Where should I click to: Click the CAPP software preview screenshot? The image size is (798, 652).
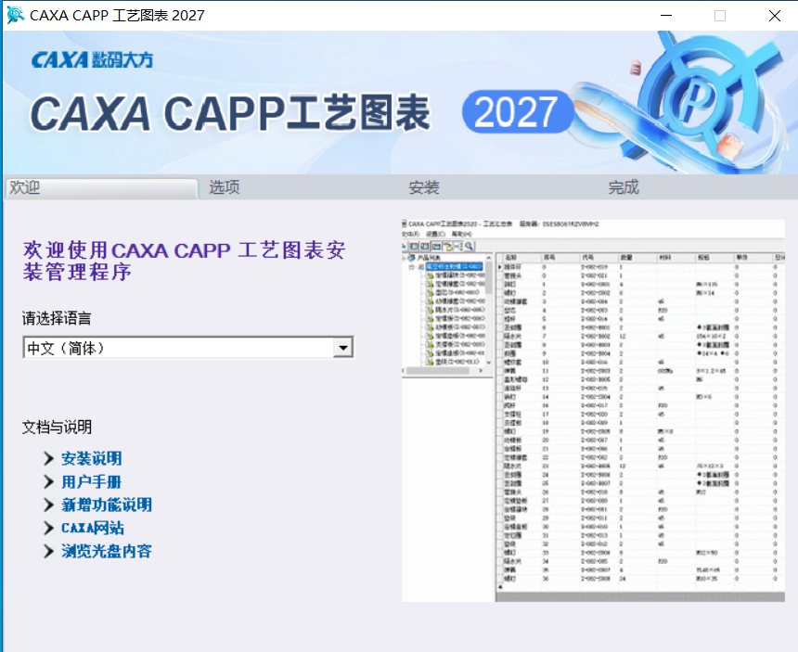[x=593, y=411]
